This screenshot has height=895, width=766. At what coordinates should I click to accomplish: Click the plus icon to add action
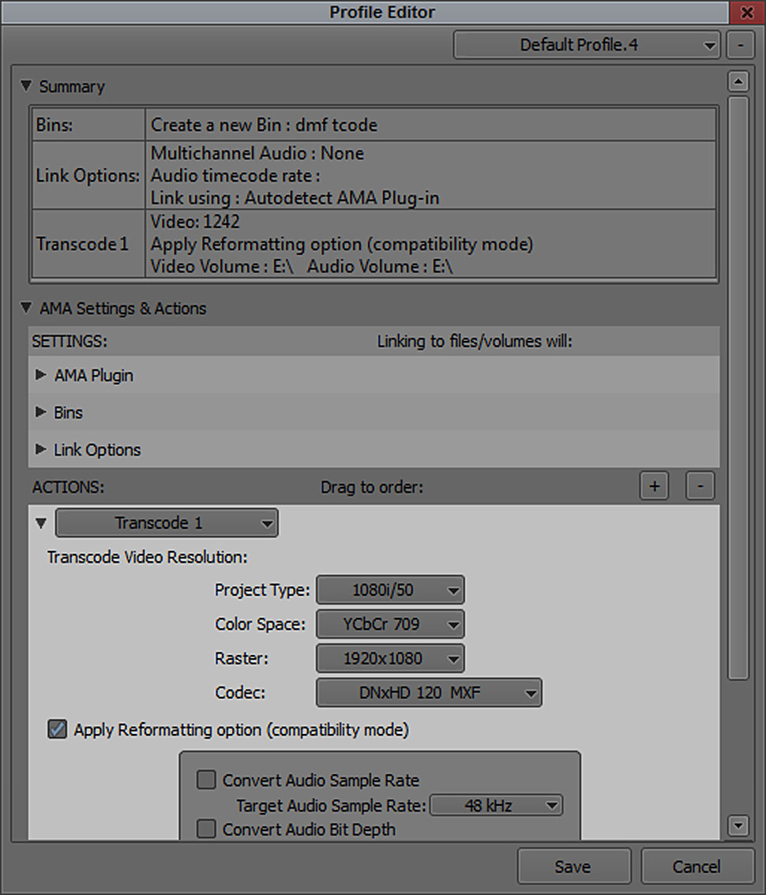coord(654,487)
